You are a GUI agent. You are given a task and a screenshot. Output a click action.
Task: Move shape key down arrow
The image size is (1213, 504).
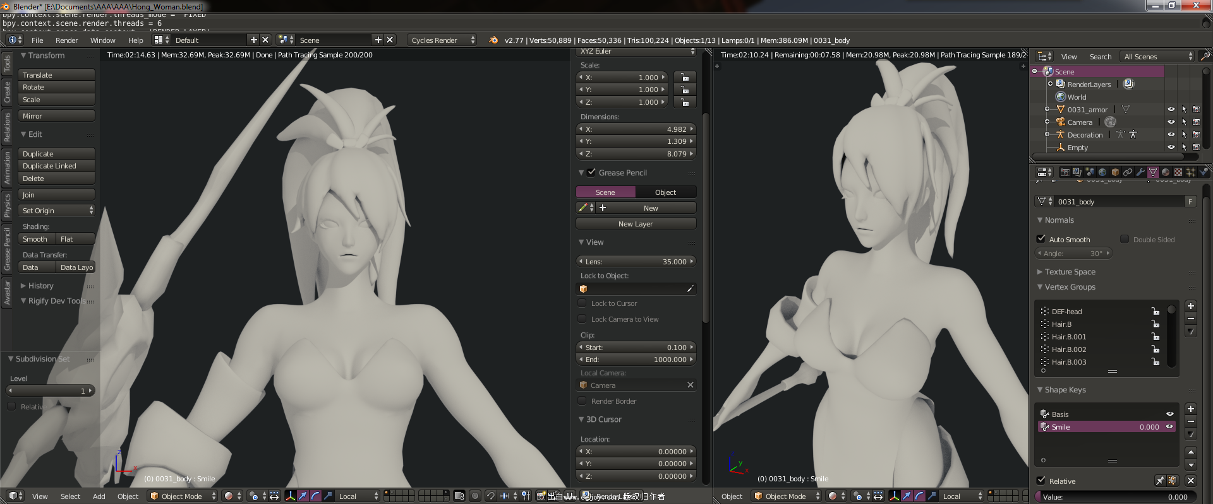pyautogui.click(x=1191, y=465)
